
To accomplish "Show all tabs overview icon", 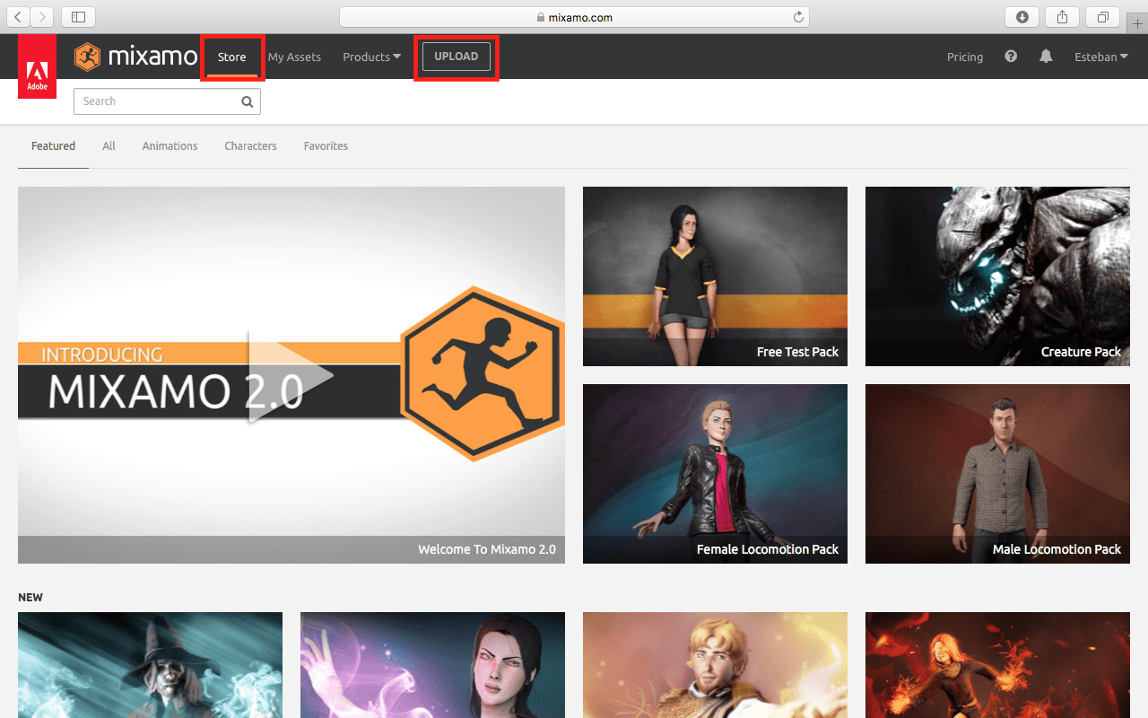I will 1102,17.
